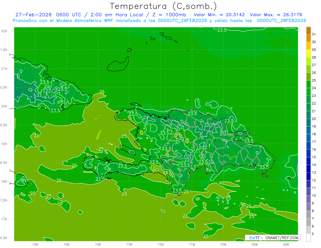Click the 22N latitude axis label

5,31
